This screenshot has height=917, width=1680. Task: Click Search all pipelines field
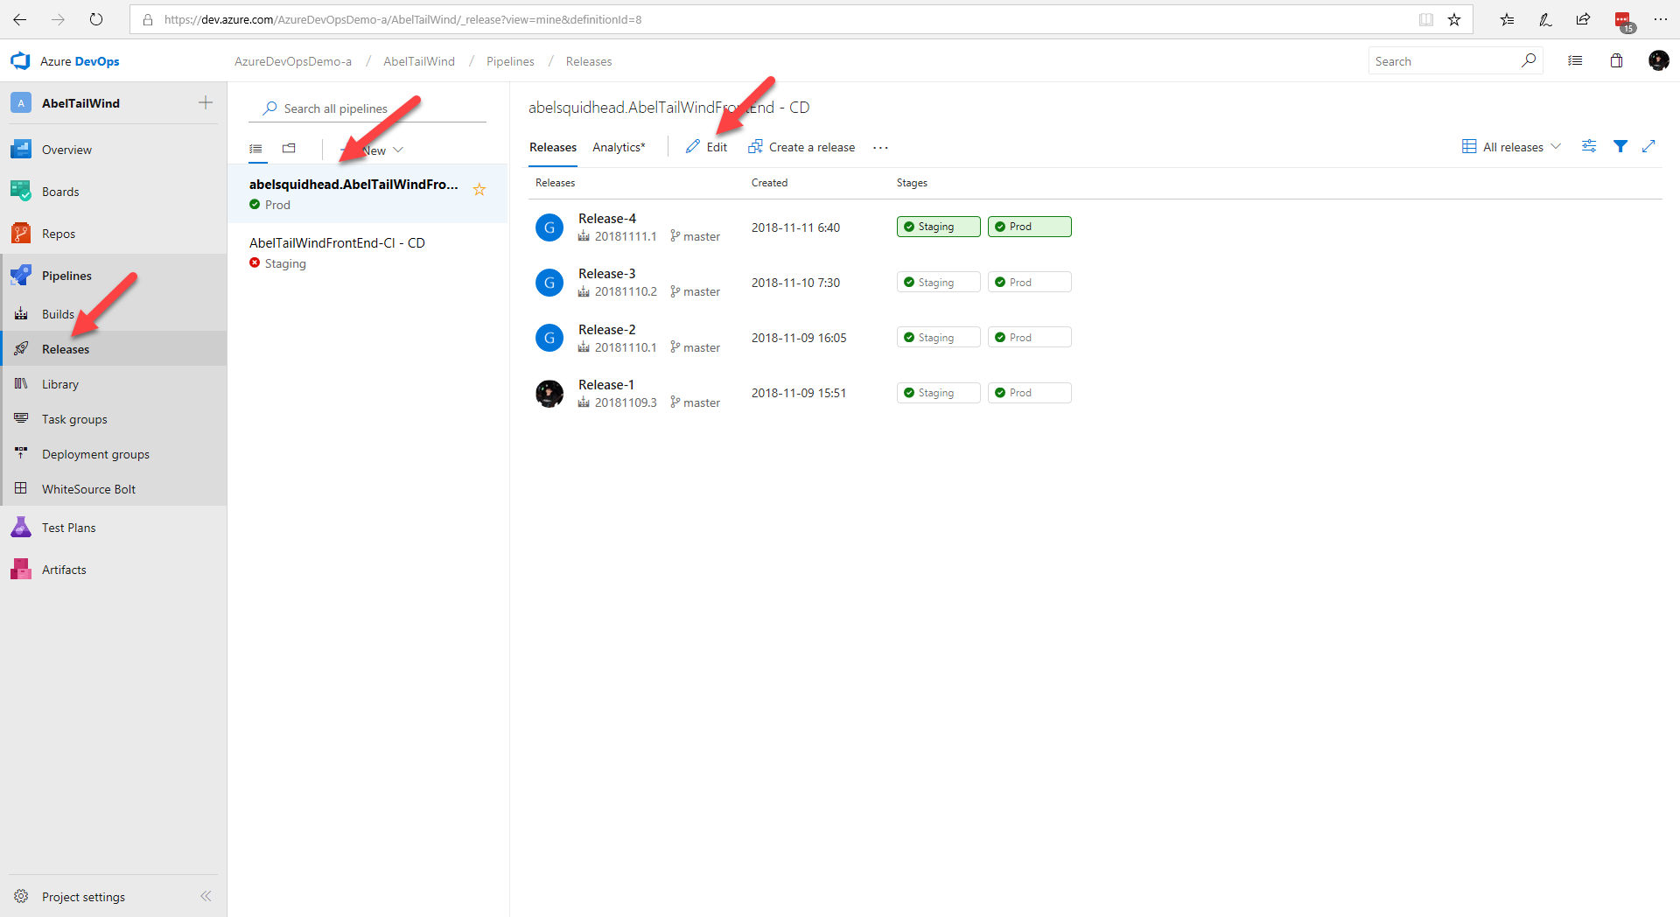(367, 108)
